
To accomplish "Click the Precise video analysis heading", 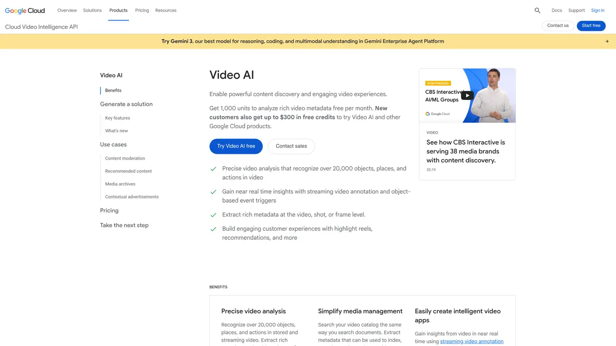I will coord(254,311).
